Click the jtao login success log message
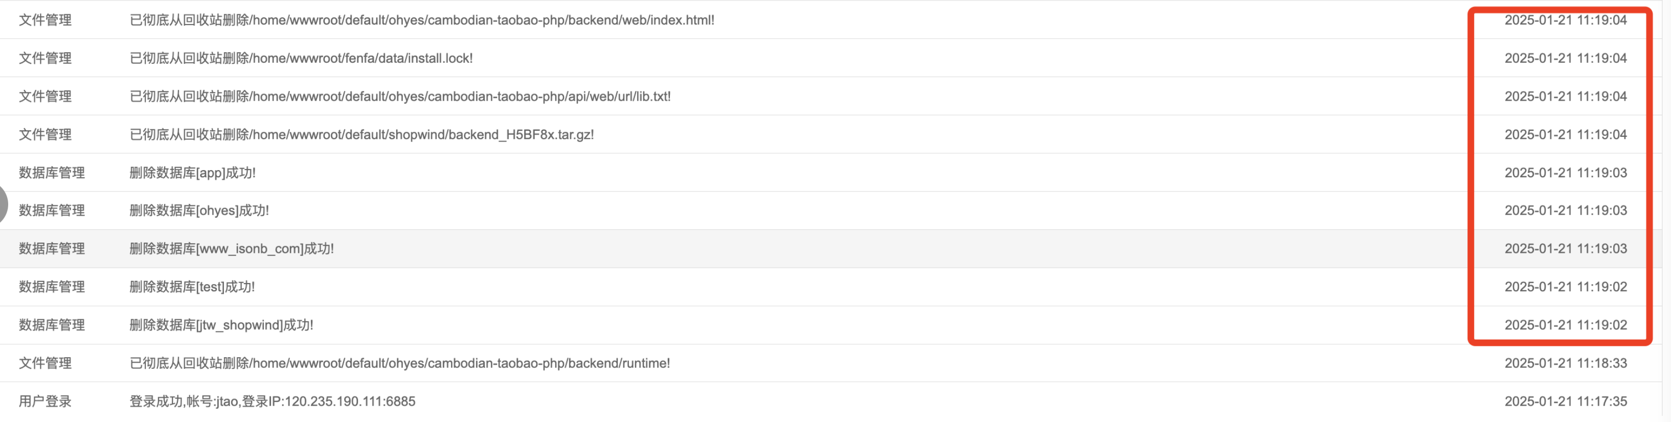The height and width of the screenshot is (422, 1671). click(273, 401)
